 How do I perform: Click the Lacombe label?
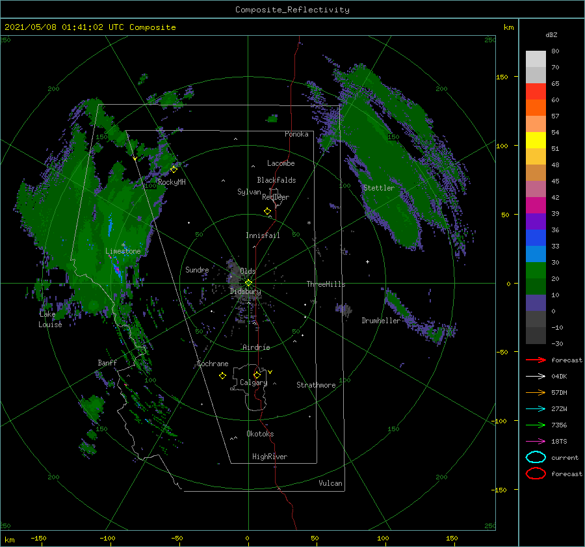click(281, 163)
